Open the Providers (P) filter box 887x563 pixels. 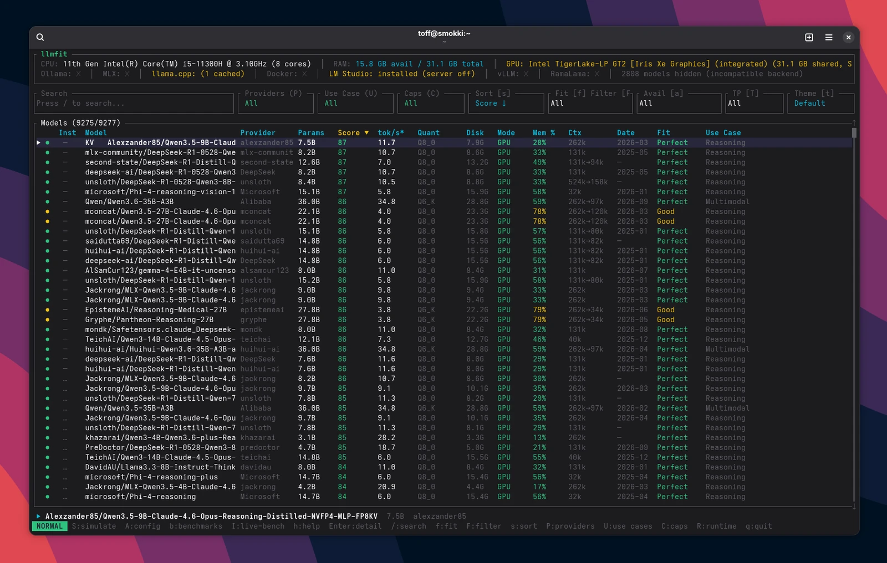coord(276,103)
